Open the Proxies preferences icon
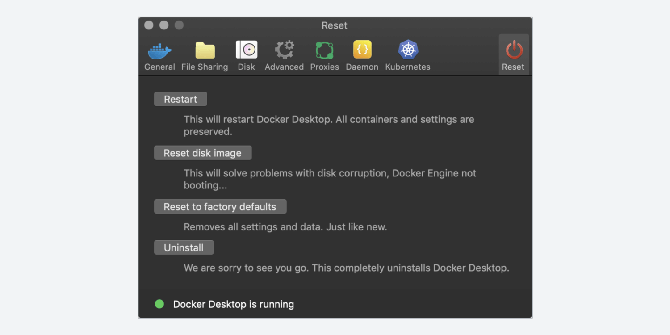670x335 pixels. click(x=325, y=50)
